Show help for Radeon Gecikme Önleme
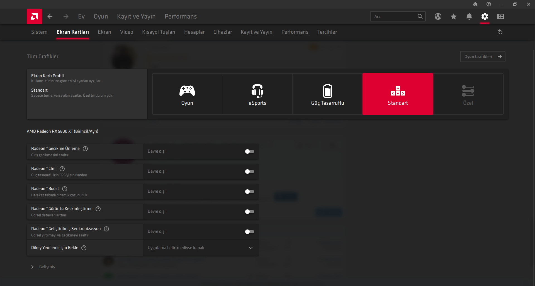The height and width of the screenshot is (286, 535). [86, 149]
